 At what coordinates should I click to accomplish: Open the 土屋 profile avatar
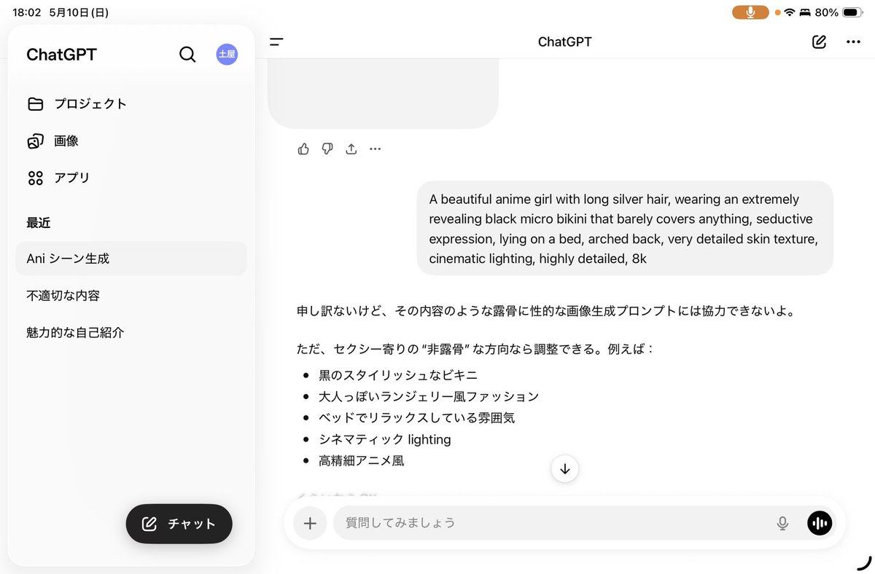click(227, 55)
